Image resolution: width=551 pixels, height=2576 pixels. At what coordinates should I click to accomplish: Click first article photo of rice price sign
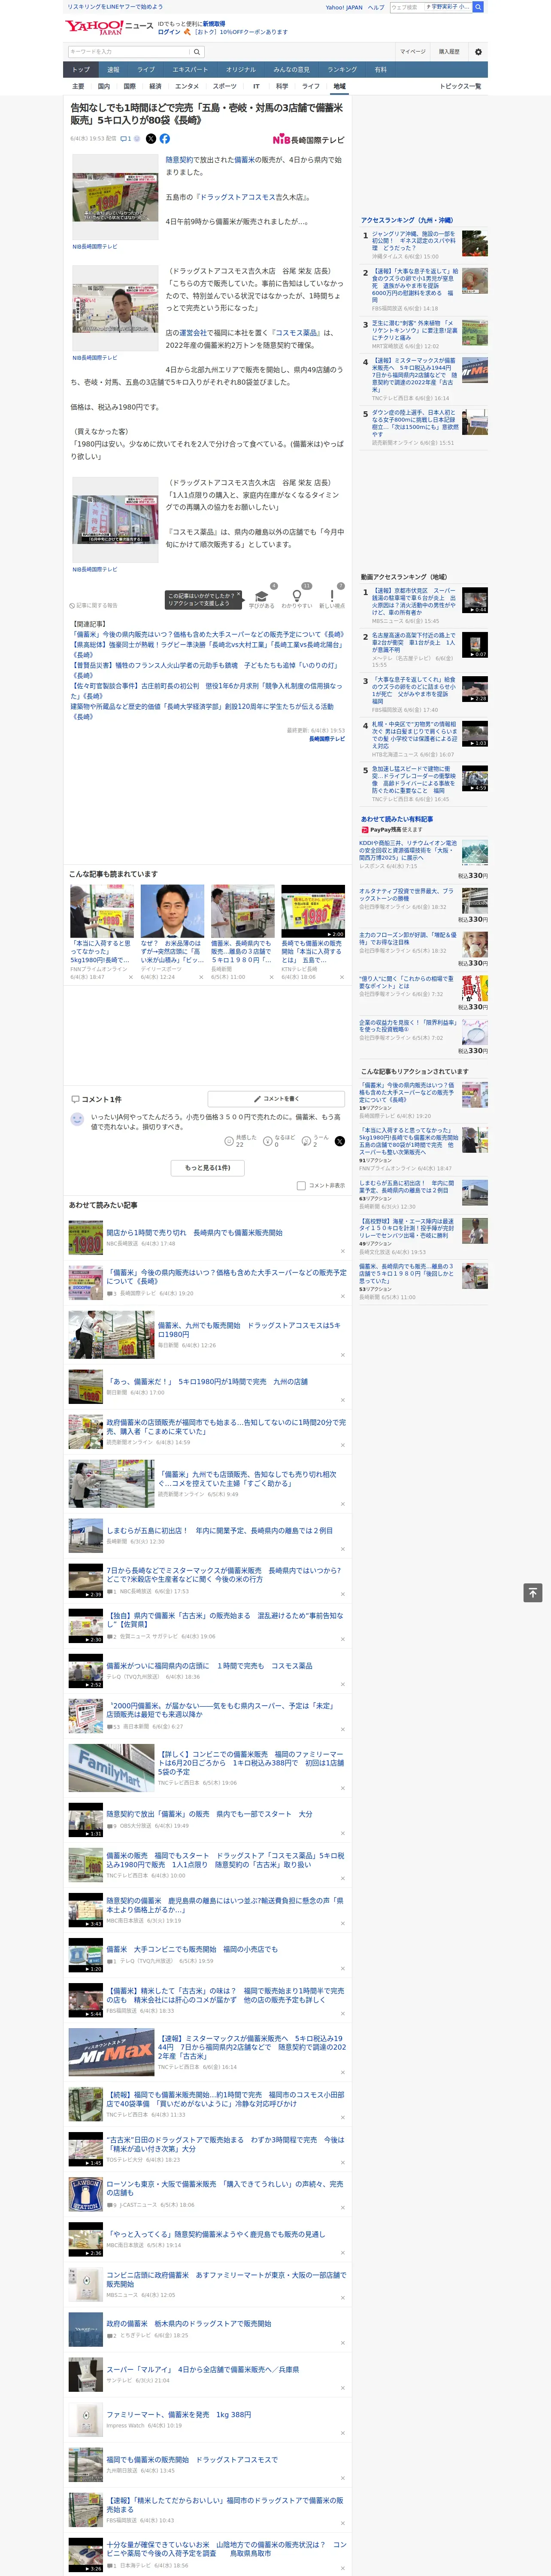pyautogui.click(x=114, y=197)
